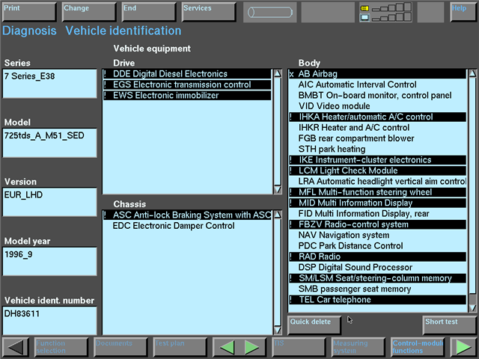
Task: Select NAV Navigation system
Action: [377, 235]
